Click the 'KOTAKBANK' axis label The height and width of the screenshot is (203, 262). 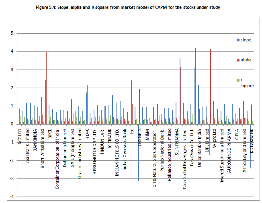[x=252, y=141]
